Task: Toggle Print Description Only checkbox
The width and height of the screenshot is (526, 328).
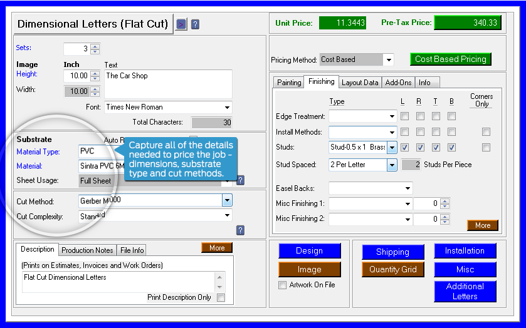Action: pyautogui.click(x=221, y=297)
